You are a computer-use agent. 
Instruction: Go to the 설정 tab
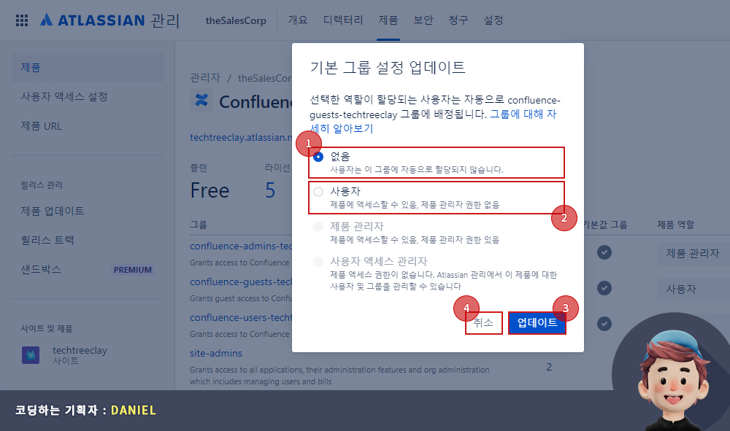pyautogui.click(x=493, y=20)
